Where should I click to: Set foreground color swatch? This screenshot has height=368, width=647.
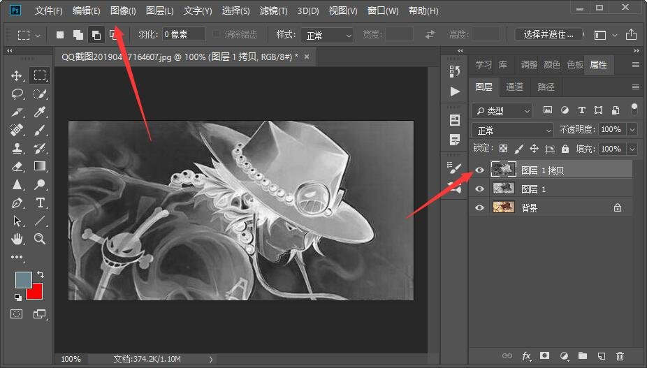point(22,279)
